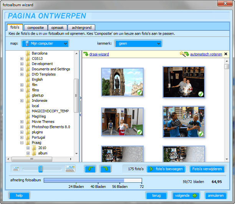
Task: Select the MAGICDVDCOPY_TEMP folder
Action: click(x=50, y=111)
